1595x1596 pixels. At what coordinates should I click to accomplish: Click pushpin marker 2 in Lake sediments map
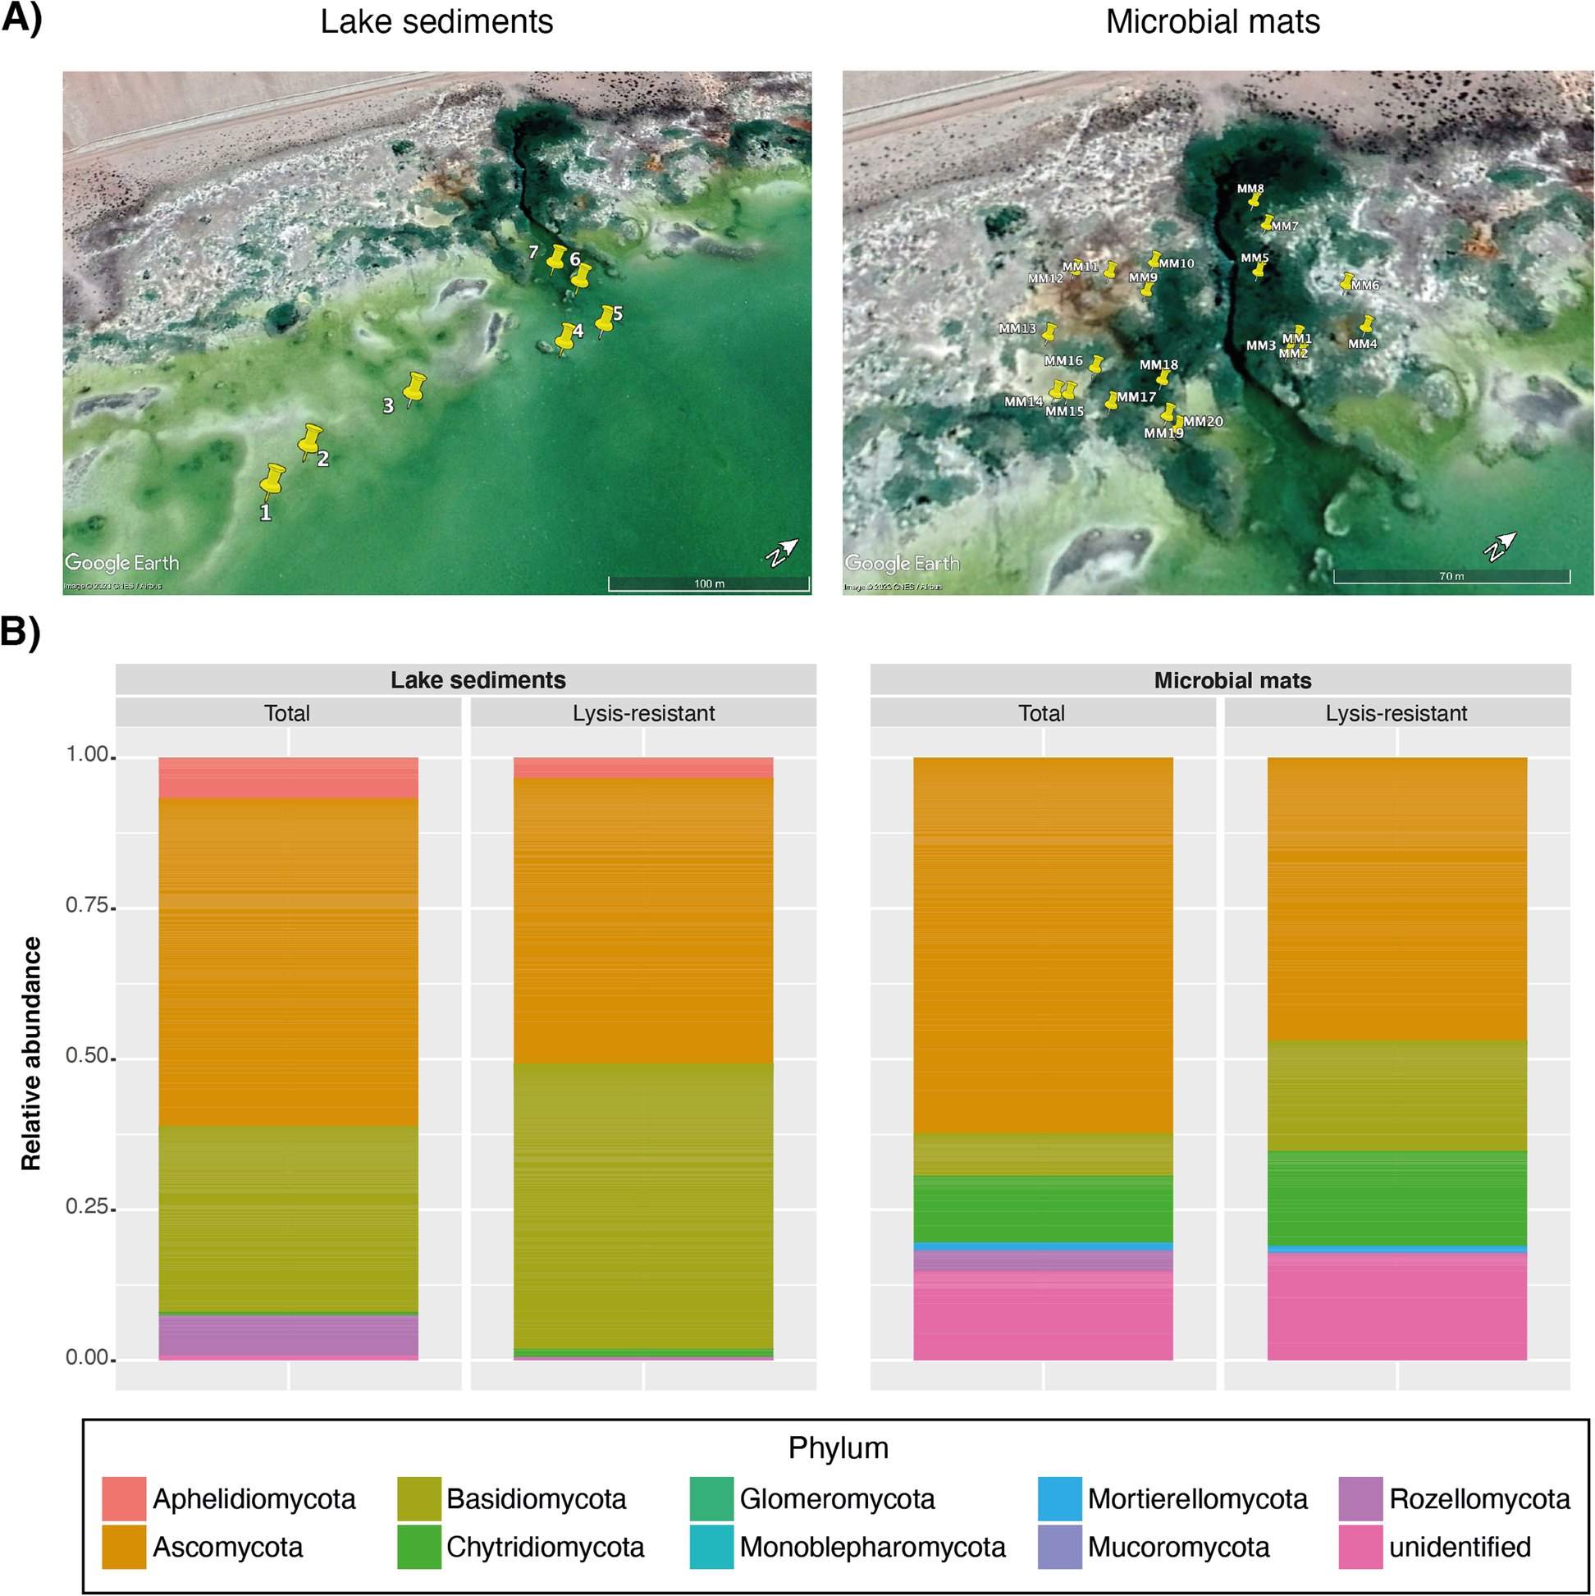[x=310, y=442]
